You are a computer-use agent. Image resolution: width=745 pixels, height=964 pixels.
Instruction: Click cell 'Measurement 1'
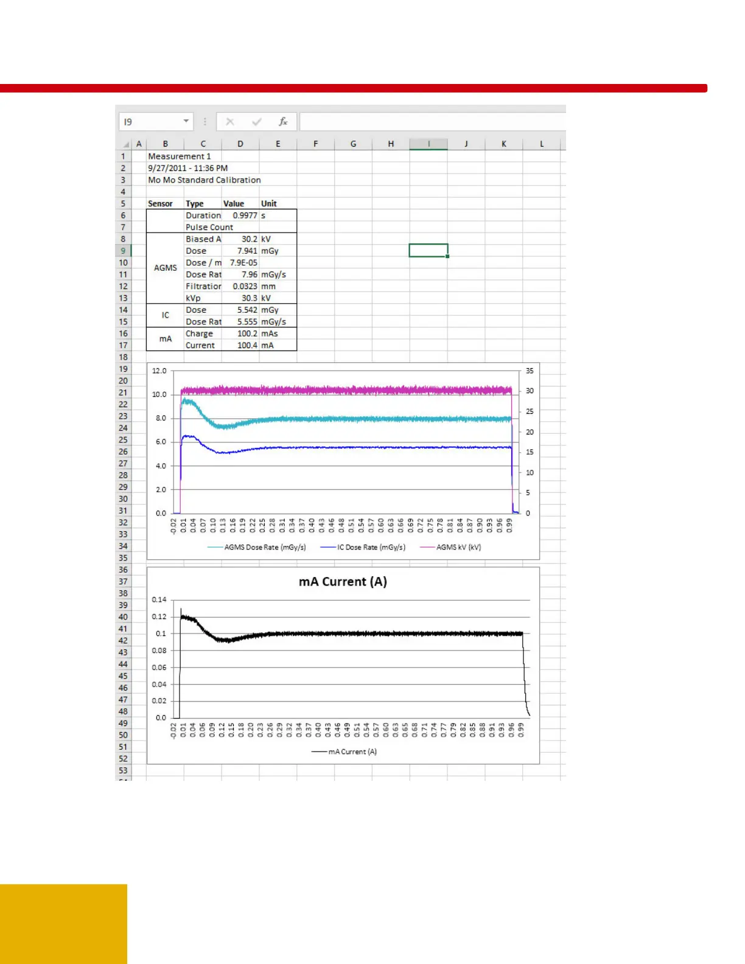(180, 156)
